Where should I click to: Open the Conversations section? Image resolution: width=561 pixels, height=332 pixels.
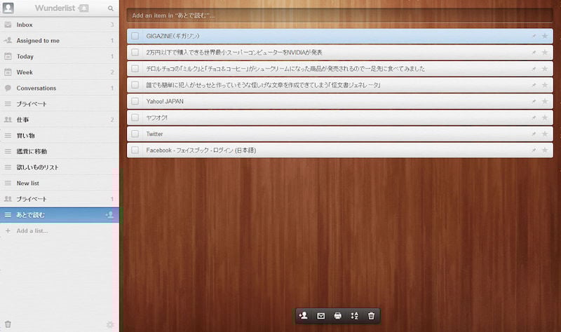(36, 88)
